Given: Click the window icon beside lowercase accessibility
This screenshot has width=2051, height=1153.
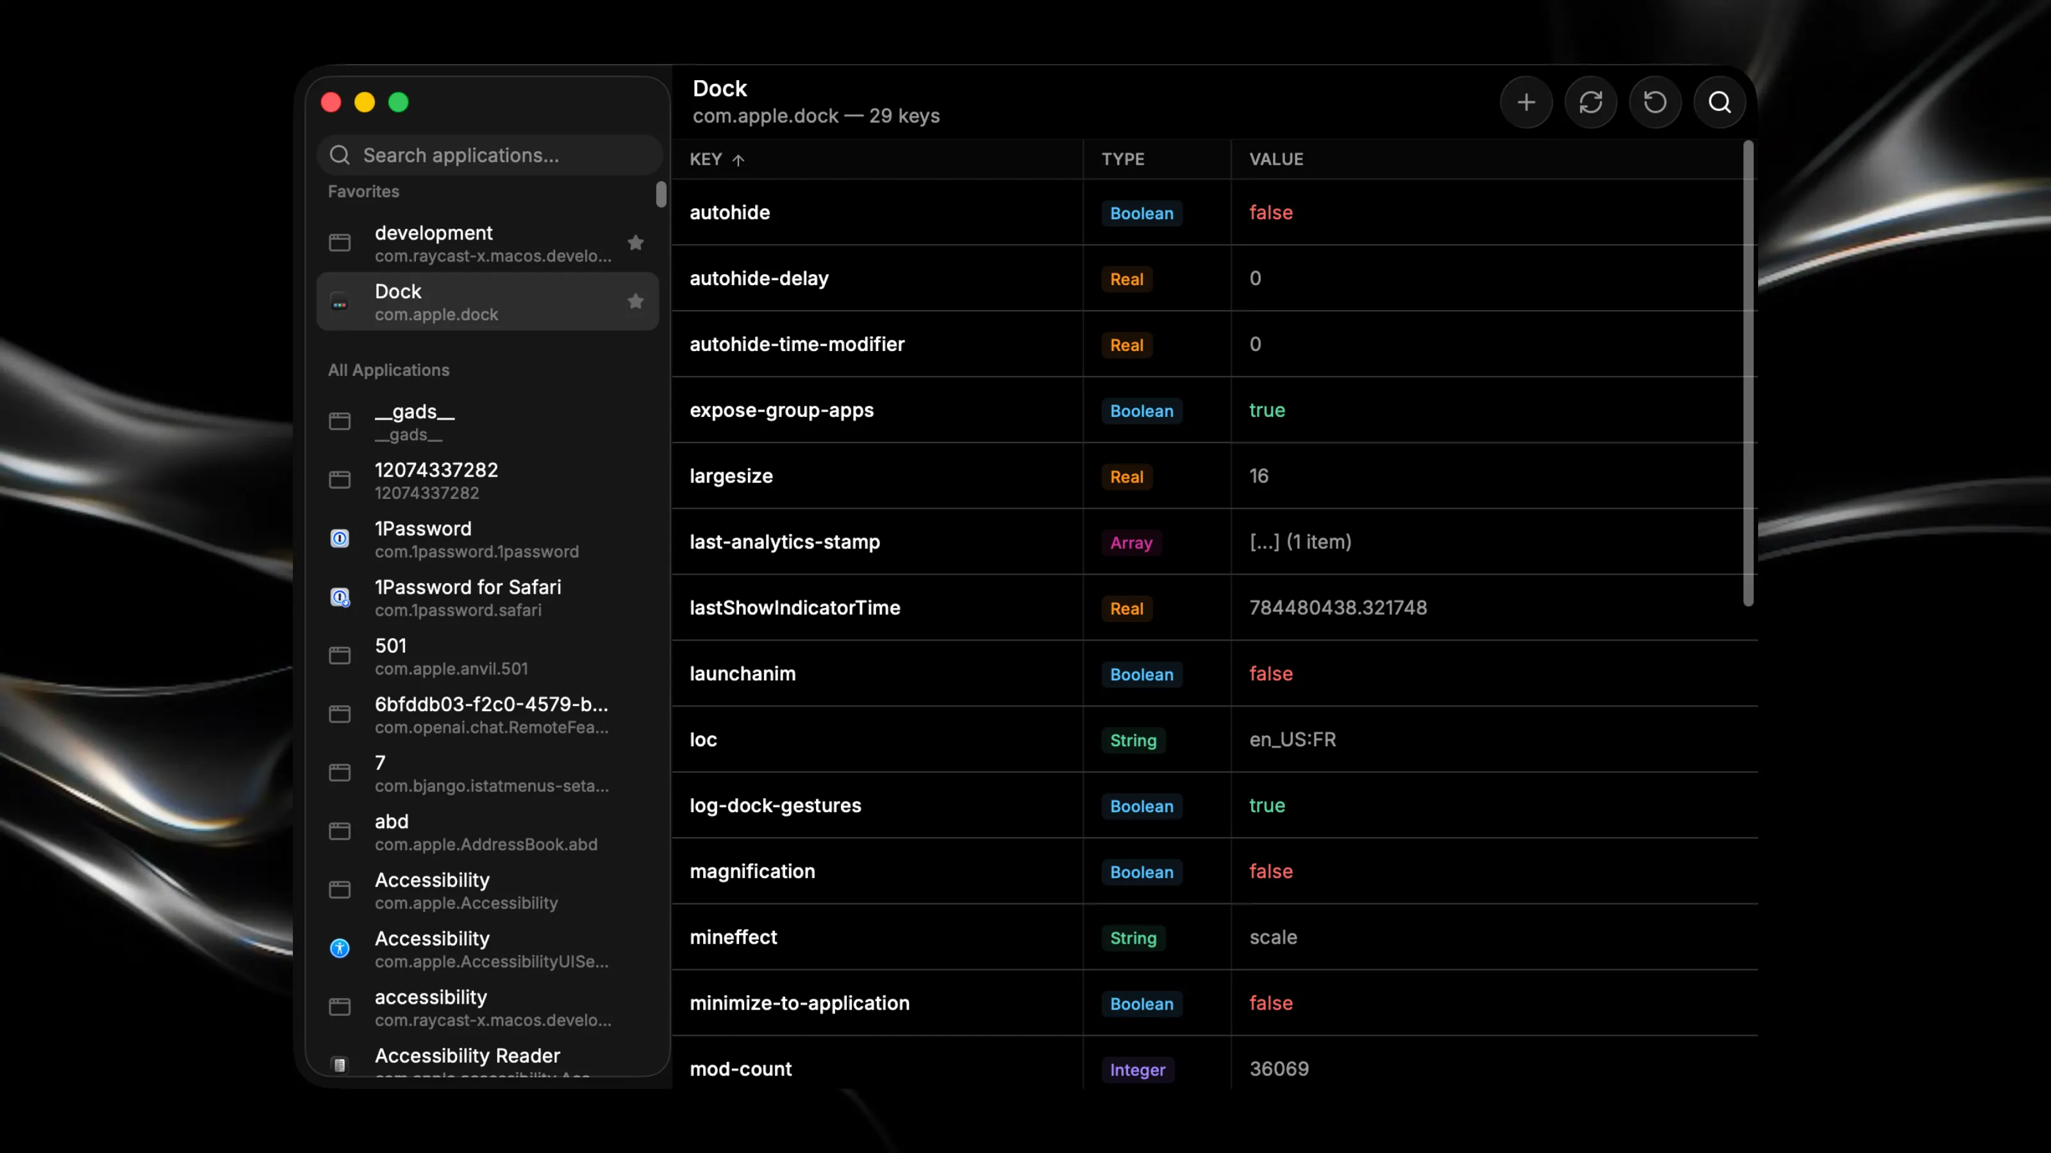Looking at the screenshot, I should (x=340, y=1008).
